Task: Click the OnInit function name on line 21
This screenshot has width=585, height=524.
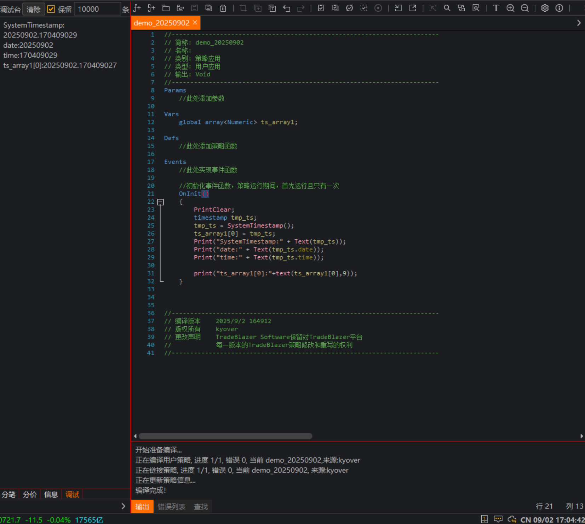Action: coord(190,194)
